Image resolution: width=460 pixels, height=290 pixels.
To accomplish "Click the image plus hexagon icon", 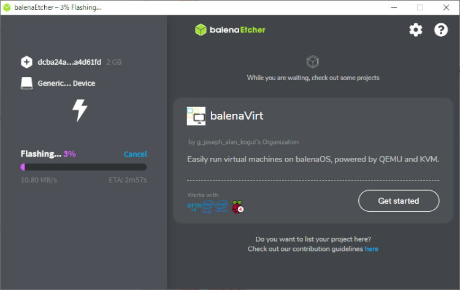I will tap(26, 62).
